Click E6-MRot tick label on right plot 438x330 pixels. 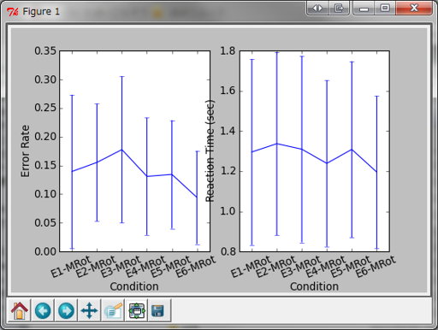click(376, 267)
